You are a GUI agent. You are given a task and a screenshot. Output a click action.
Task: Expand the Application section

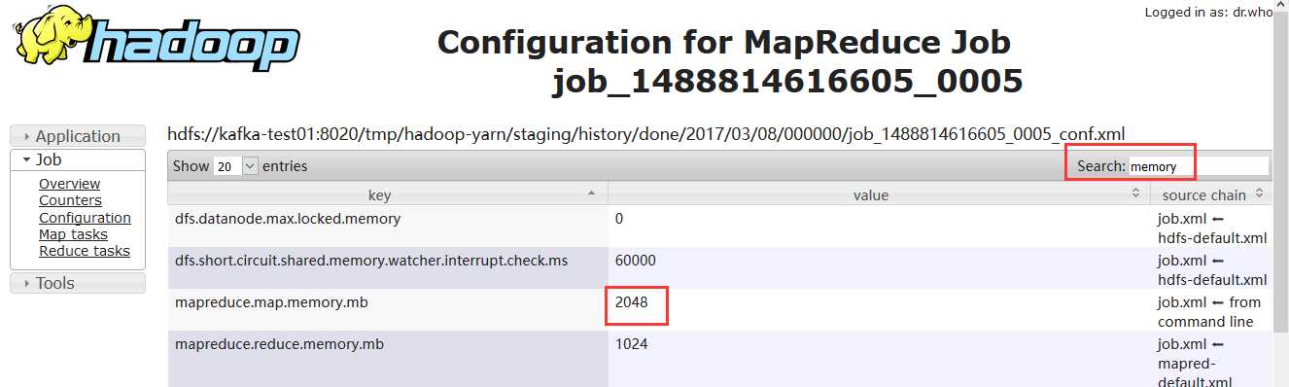(x=78, y=136)
